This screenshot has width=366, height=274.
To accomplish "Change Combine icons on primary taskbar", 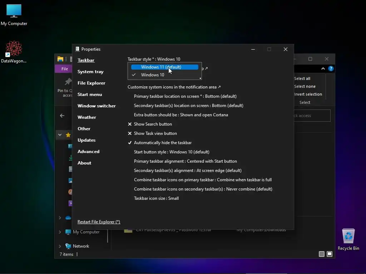I will click(203, 180).
